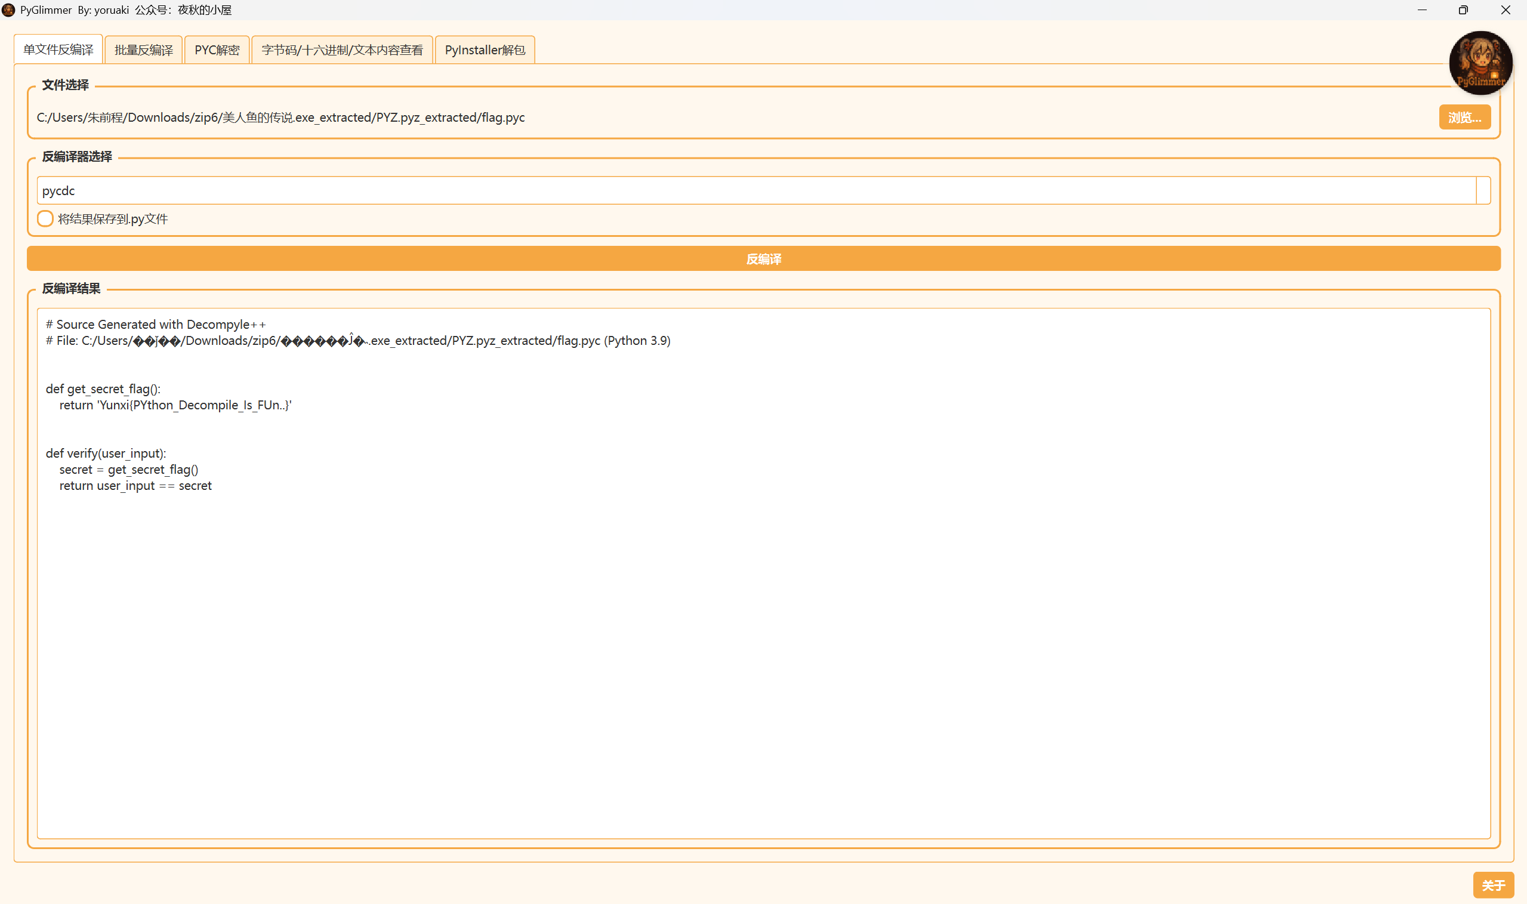Click the orange 反编译 decompile button
Screen dimensions: 1527x904
[x=763, y=259]
